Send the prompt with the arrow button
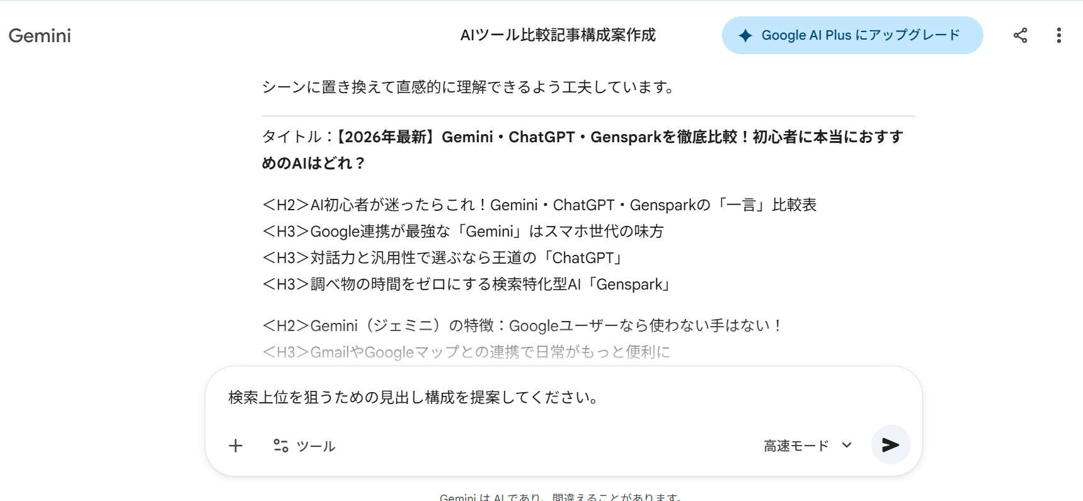 [x=890, y=445]
